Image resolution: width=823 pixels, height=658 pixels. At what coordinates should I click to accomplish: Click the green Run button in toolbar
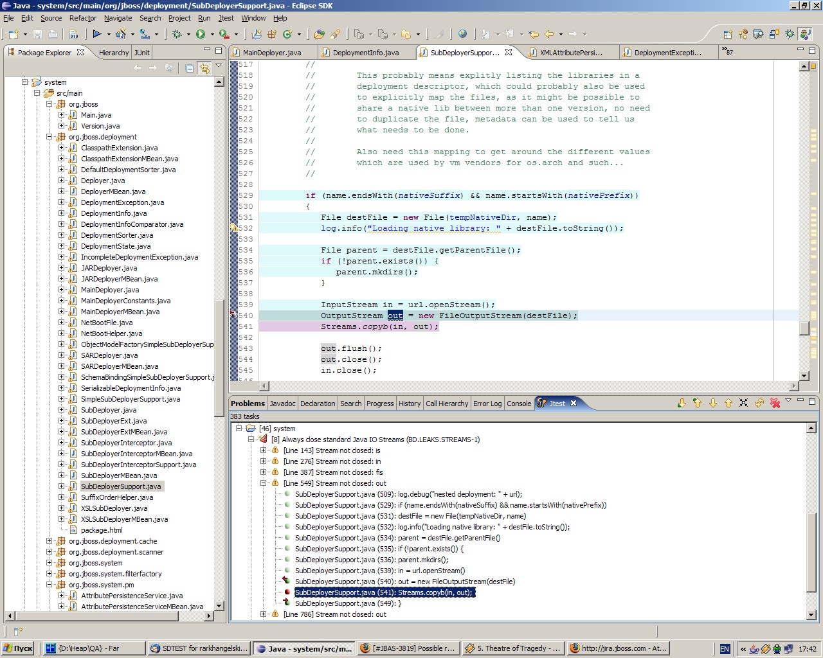point(201,34)
